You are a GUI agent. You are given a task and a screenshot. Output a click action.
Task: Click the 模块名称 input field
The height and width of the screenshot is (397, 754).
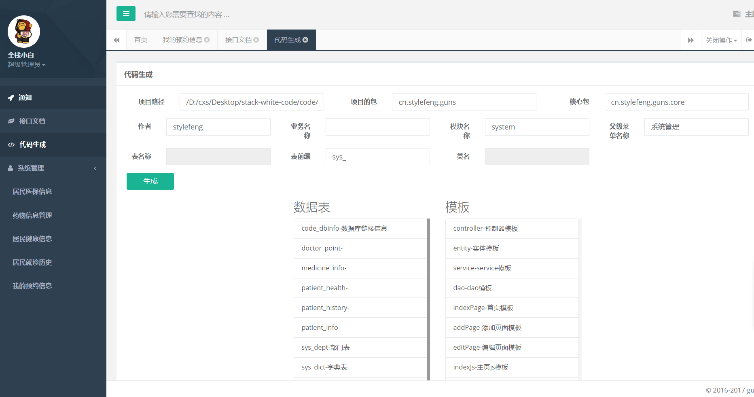click(537, 127)
